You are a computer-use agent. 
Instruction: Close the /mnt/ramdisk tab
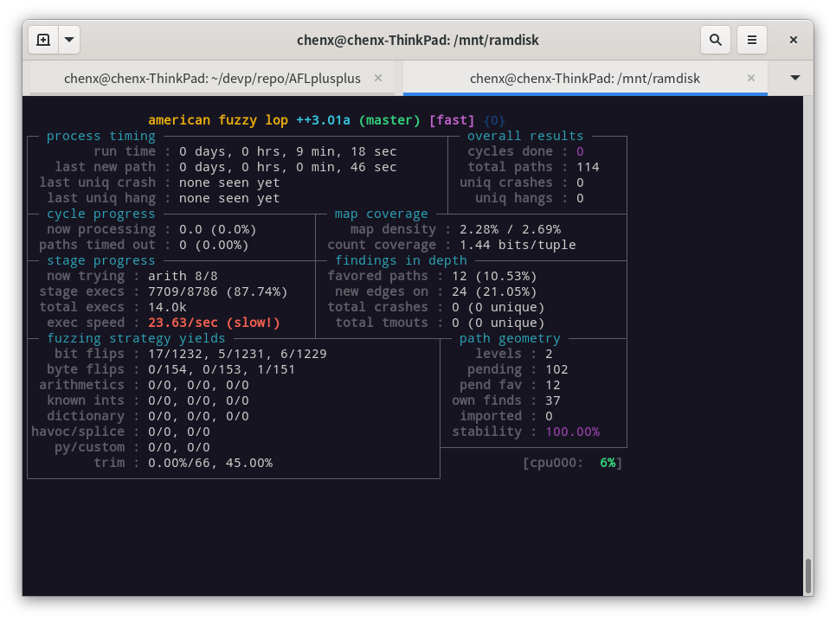coord(751,79)
